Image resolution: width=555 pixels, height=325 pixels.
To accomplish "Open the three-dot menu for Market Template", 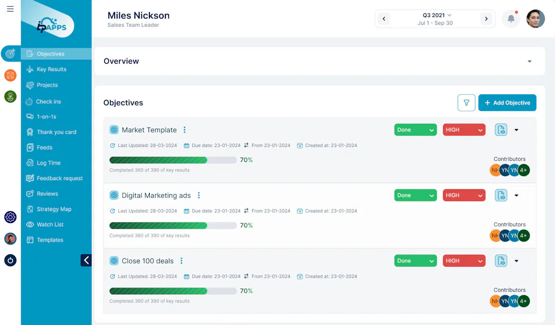I will [x=185, y=130].
